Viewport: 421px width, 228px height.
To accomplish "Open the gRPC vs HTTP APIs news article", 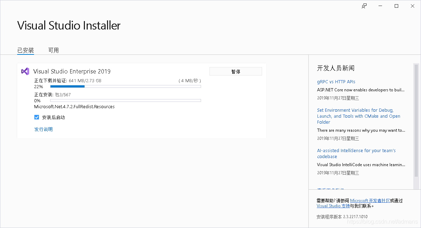I will [336, 82].
